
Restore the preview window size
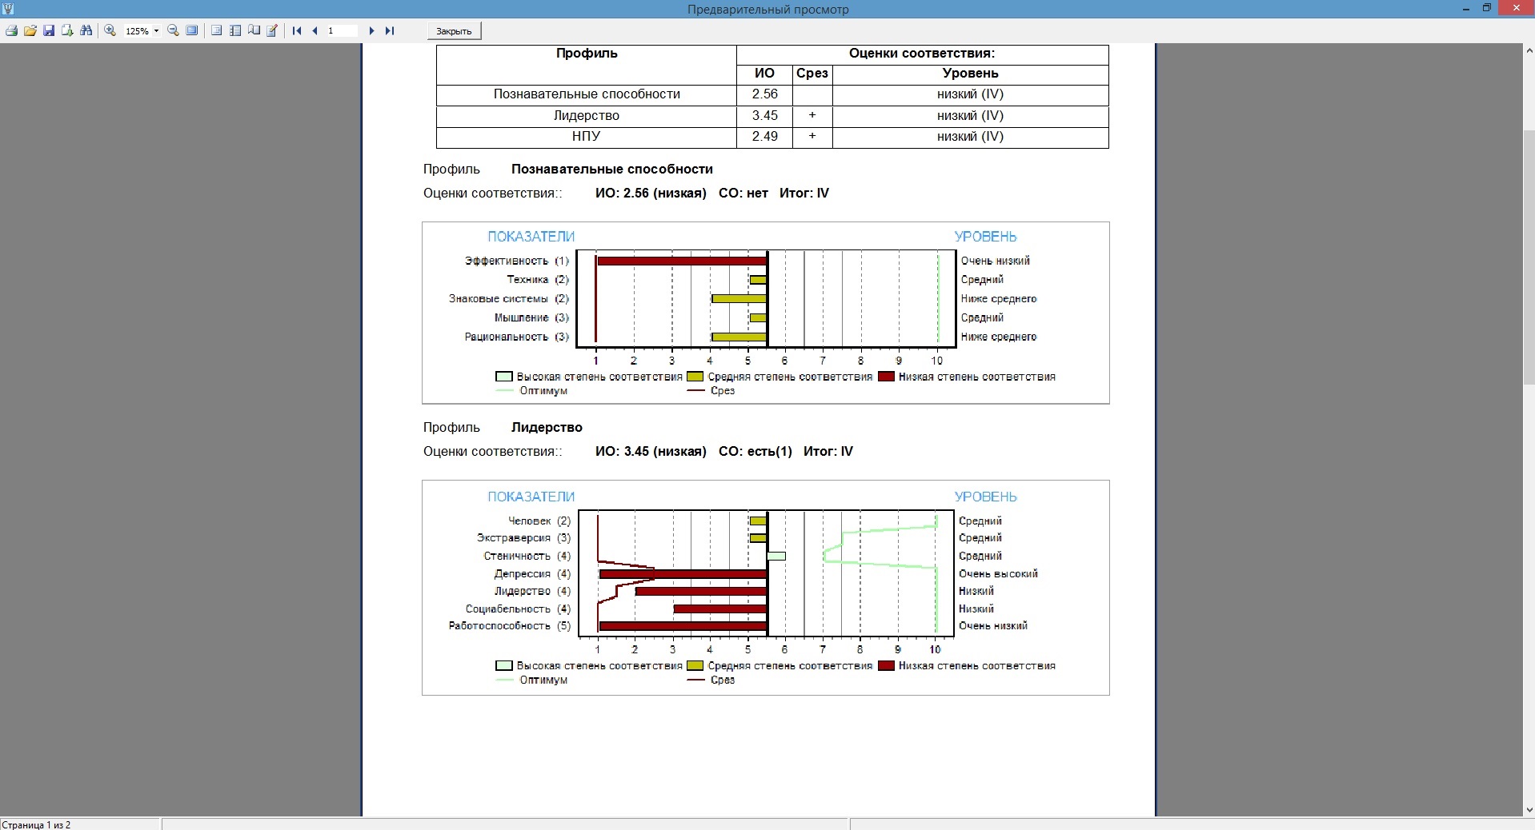[x=1487, y=8]
